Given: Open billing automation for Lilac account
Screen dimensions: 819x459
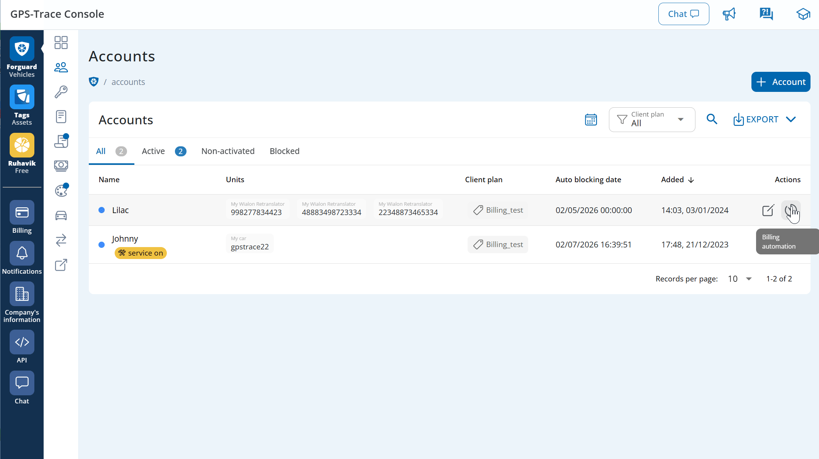Looking at the screenshot, I should tap(790, 210).
